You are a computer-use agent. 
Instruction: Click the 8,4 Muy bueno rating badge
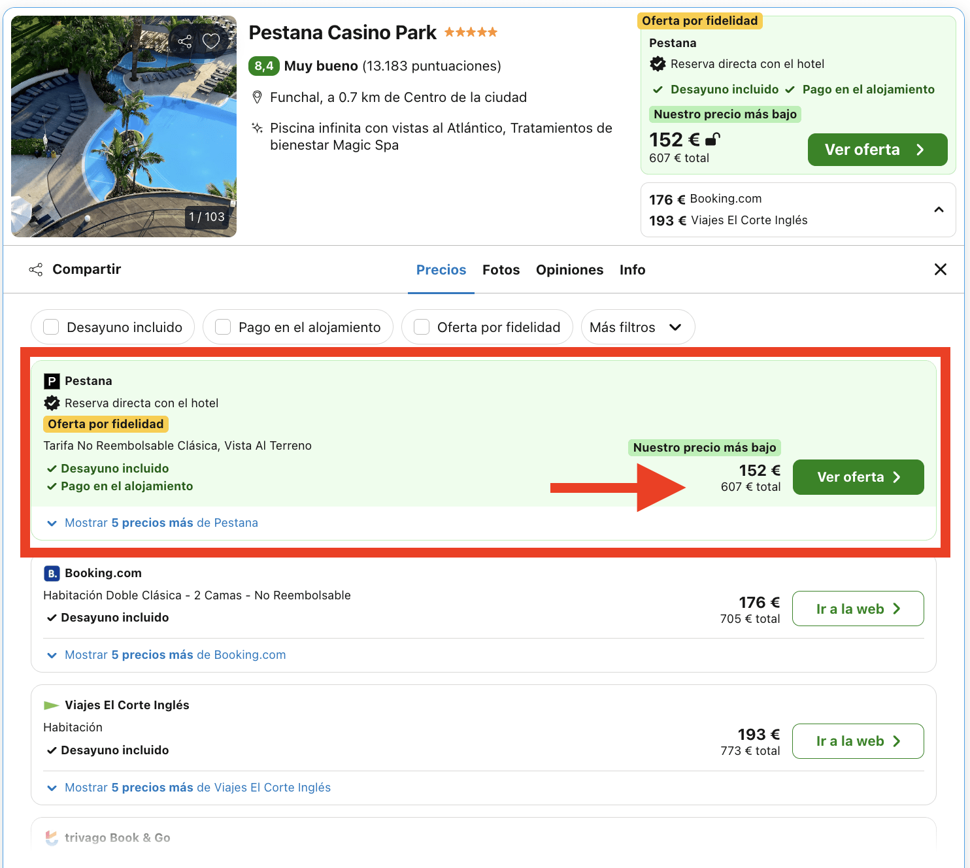point(263,65)
